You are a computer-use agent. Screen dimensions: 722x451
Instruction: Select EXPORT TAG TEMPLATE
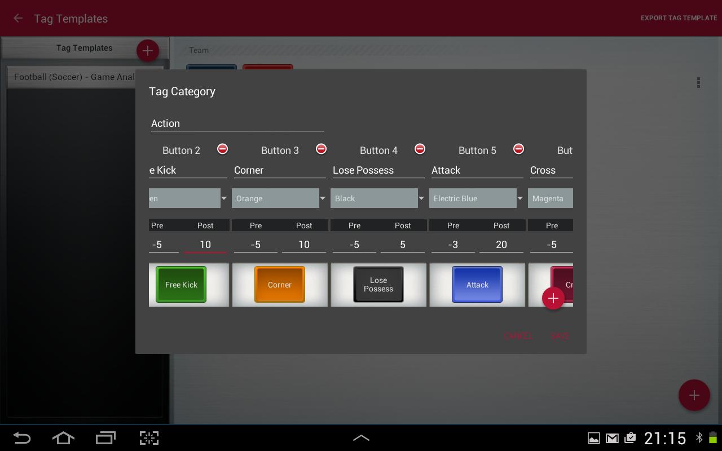(x=678, y=18)
